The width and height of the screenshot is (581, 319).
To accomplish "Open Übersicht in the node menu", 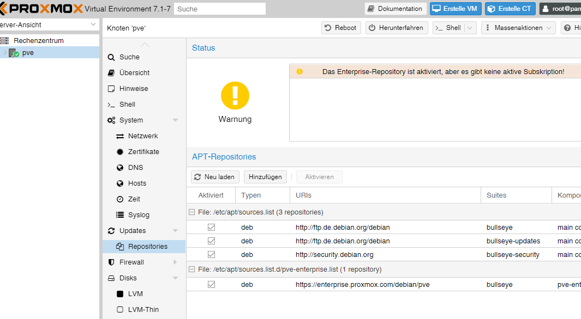I will [x=144, y=73].
